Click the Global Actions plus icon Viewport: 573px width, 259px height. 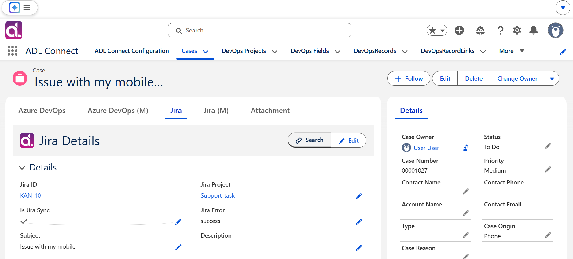[459, 30]
